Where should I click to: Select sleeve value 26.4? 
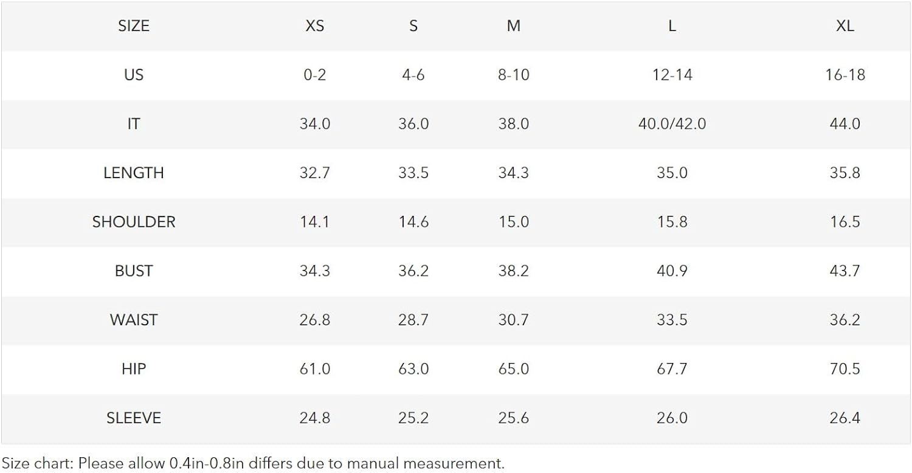(x=845, y=418)
